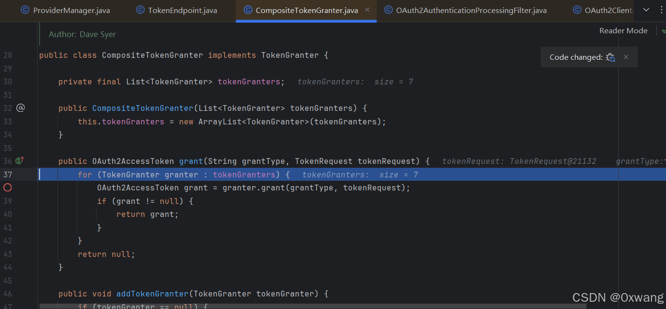The width and height of the screenshot is (666, 309).
Task: Click the class name CompositeTokenGranter on line 28
Action: (153, 55)
